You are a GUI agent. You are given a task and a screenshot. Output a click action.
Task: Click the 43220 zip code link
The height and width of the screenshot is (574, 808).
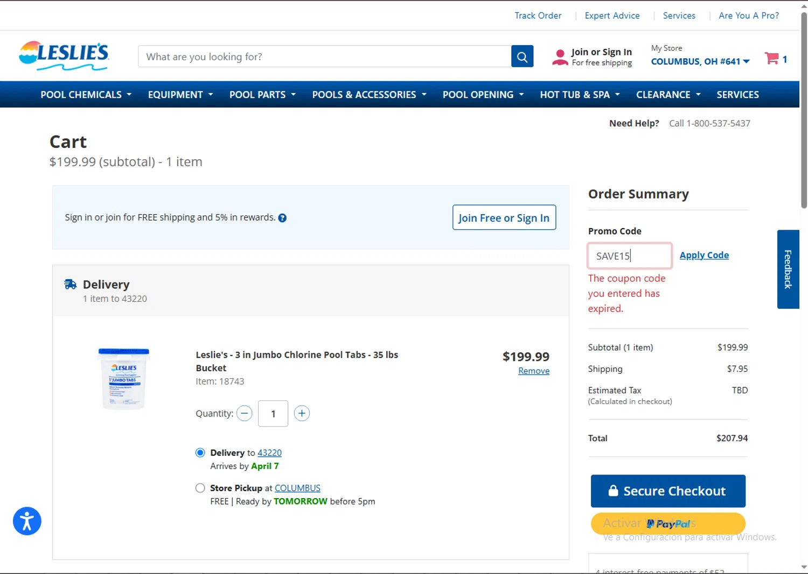(269, 452)
